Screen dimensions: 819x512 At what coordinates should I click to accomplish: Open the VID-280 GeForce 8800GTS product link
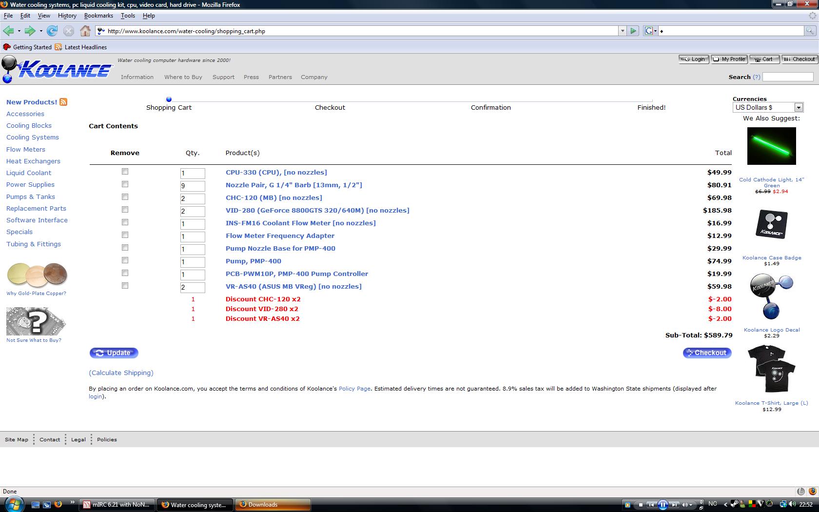coord(317,210)
